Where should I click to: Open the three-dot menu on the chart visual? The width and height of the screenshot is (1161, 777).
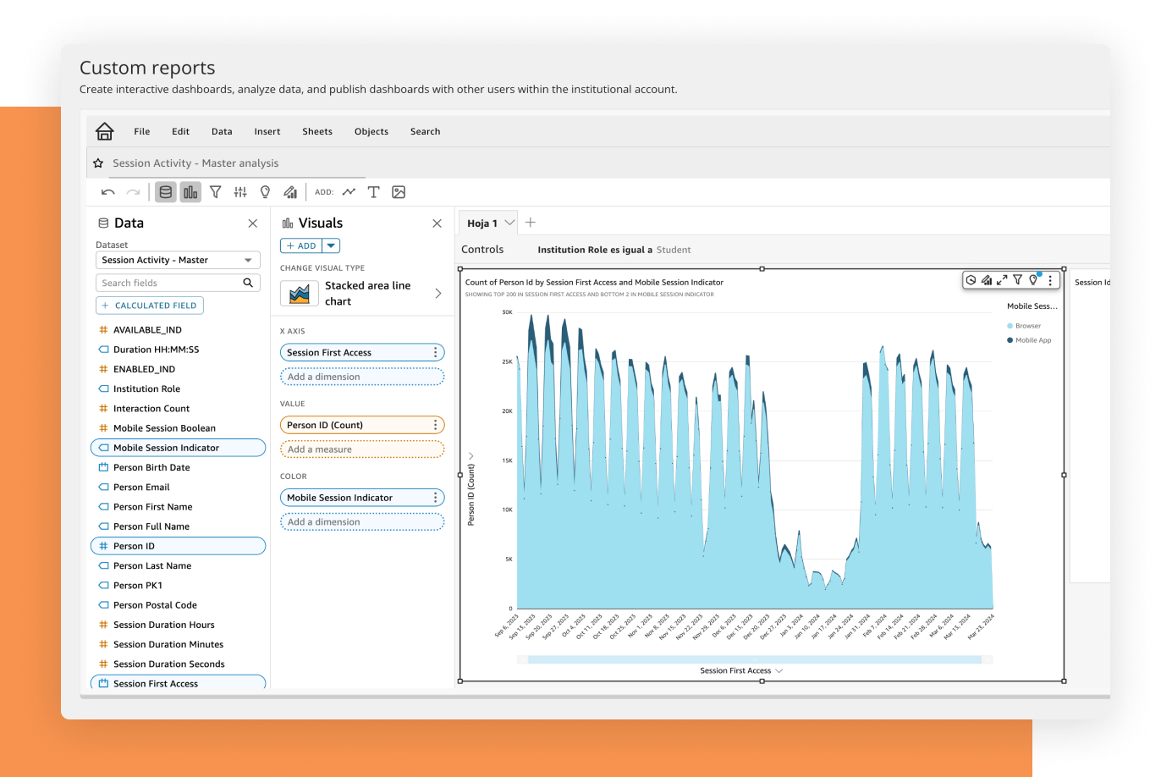pyautogui.click(x=1050, y=280)
